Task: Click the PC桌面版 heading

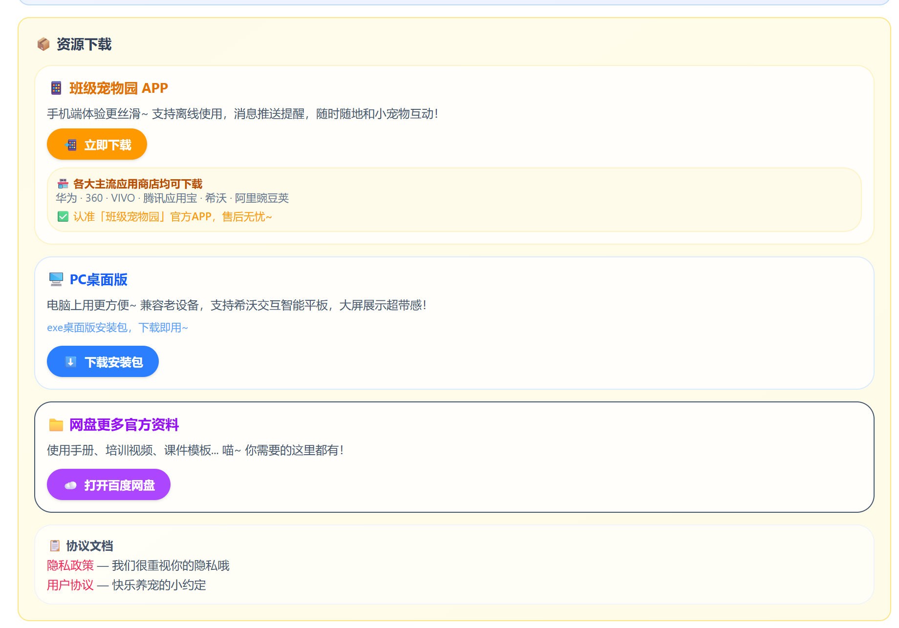Action: click(x=99, y=279)
